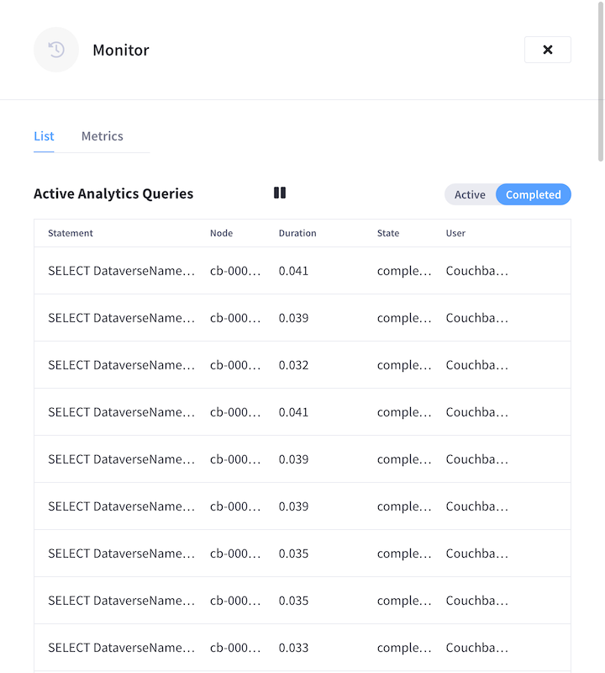Click the circular history icon at top left
Viewport: 605px width, 673px height.
[x=55, y=50]
